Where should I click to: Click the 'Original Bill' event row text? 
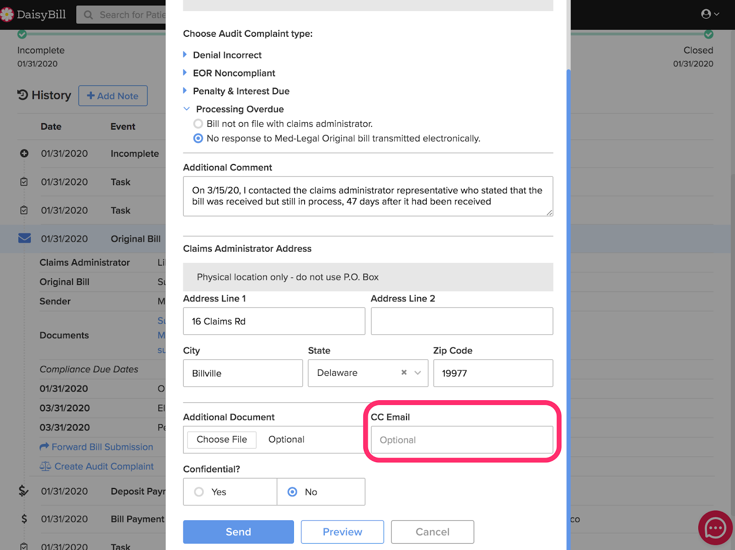136,239
